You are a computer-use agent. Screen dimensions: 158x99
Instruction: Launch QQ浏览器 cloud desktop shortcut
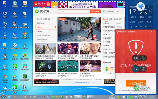[5, 88]
